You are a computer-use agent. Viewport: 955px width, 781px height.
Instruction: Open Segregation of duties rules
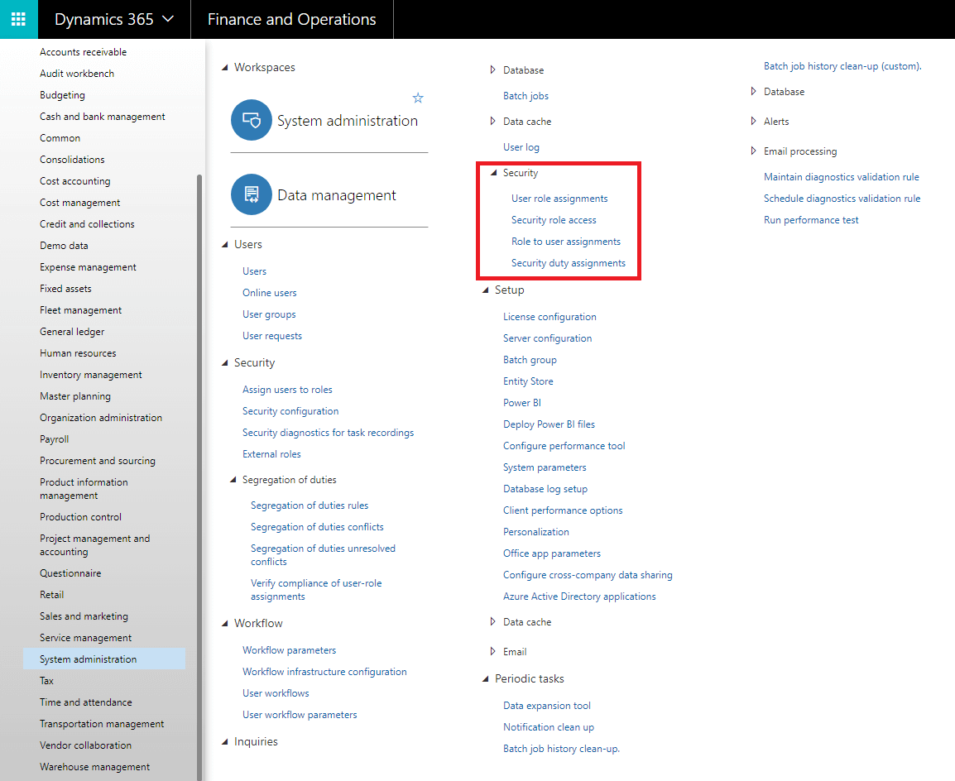310,505
